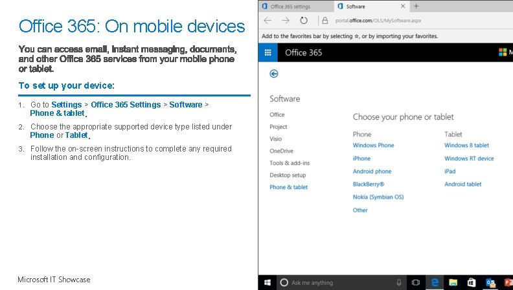The image size is (513, 290).
Task: Select Visio in the Software sidebar
Action: pyautogui.click(x=276, y=139)
